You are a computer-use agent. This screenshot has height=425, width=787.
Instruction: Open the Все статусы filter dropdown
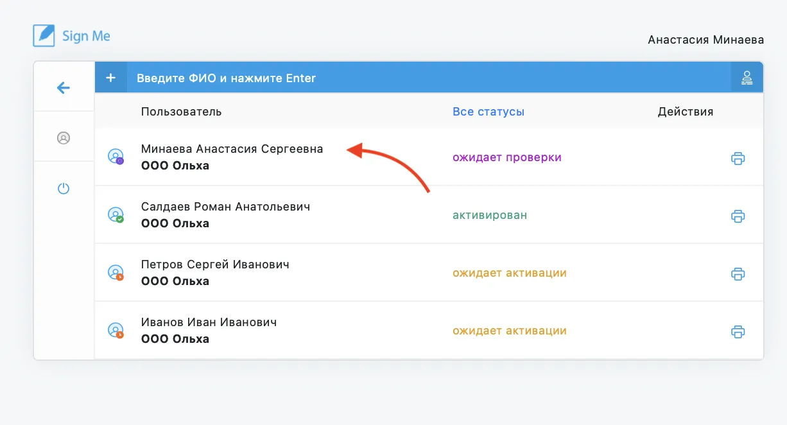tap(489, 112)
